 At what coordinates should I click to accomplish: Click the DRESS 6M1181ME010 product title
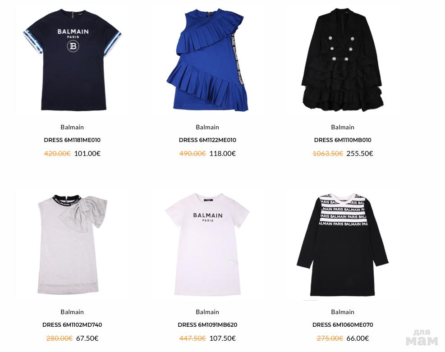[72, 140]
